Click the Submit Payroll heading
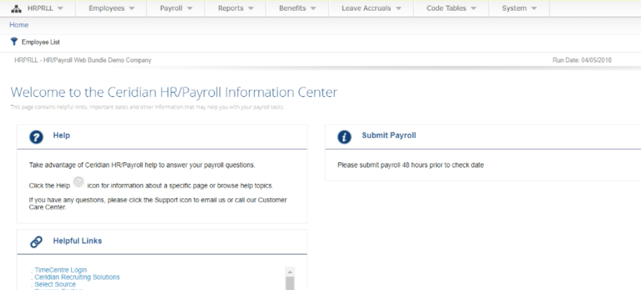 point(389,135)
